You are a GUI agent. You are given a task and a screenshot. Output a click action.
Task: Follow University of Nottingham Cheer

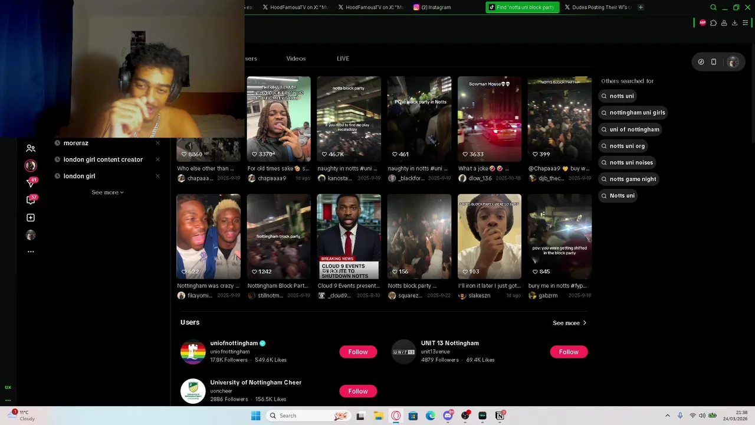coord(358,391)
